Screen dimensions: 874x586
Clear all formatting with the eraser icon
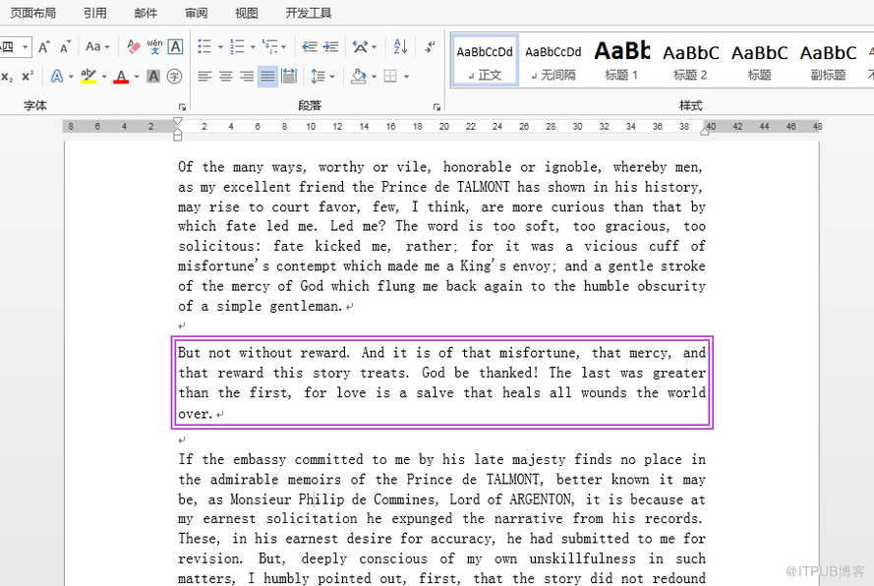tap(134, 47)
